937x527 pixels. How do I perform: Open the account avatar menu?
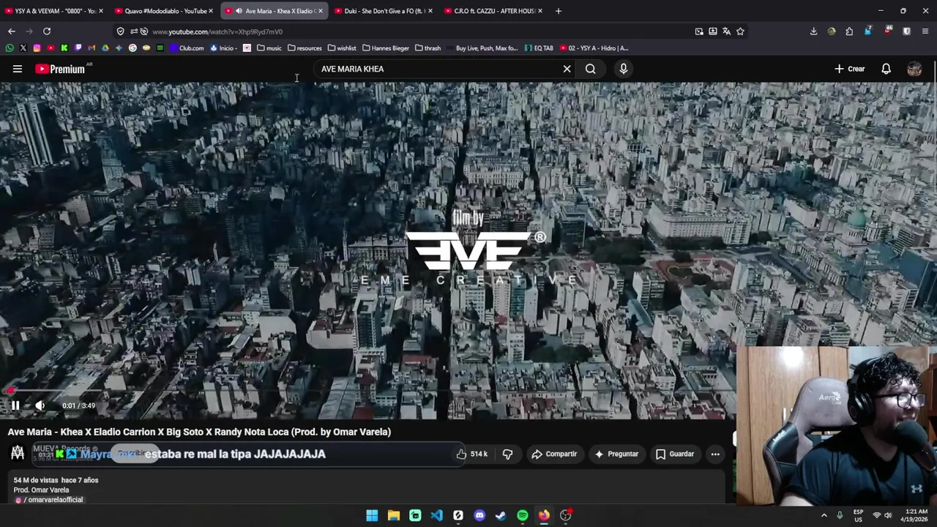914,69
